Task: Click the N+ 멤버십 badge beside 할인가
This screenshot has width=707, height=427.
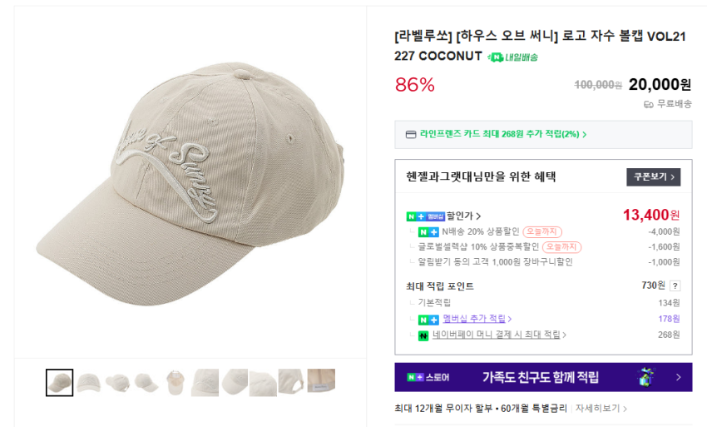Action: 425,216
